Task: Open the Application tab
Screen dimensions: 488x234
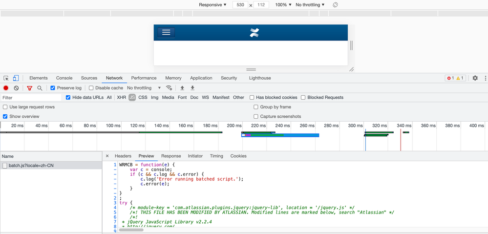Action: coord(201,78)
